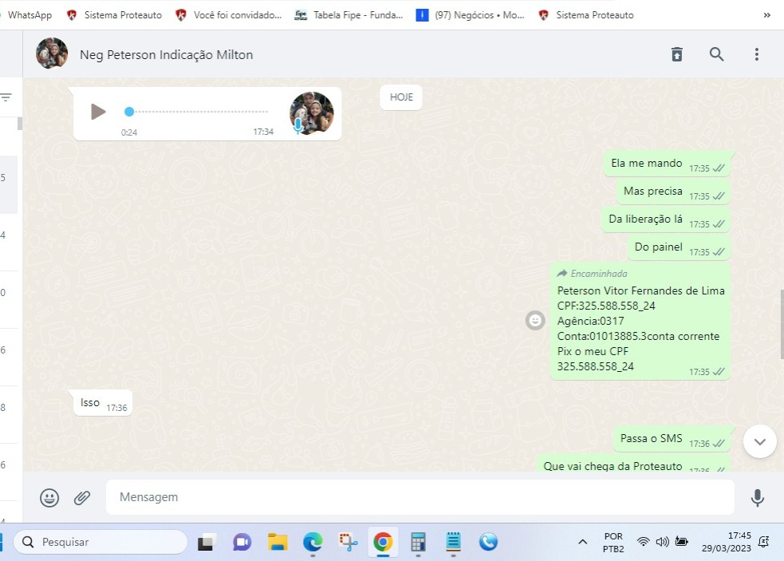Attach a file with paperclip icon

click(82, 498)
